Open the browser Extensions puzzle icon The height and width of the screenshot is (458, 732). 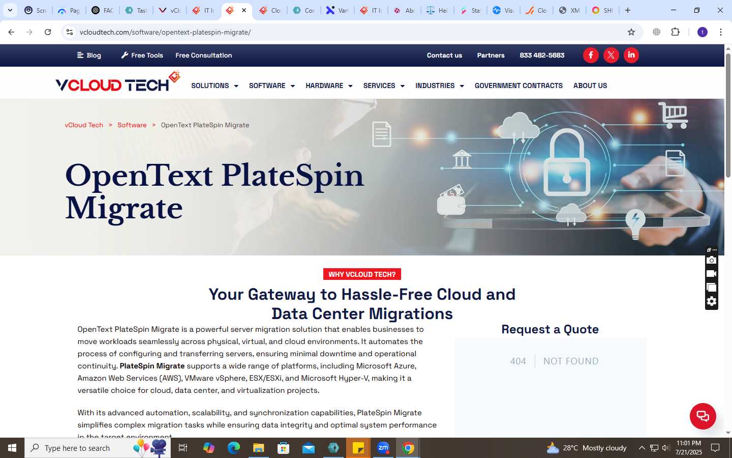tap(675, 32)
